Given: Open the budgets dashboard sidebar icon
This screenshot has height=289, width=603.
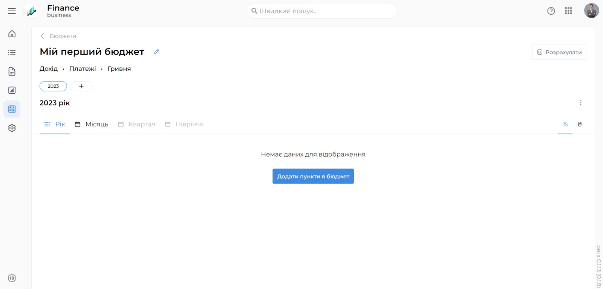Looking at the screenshot, I should (x=12, y=109).
